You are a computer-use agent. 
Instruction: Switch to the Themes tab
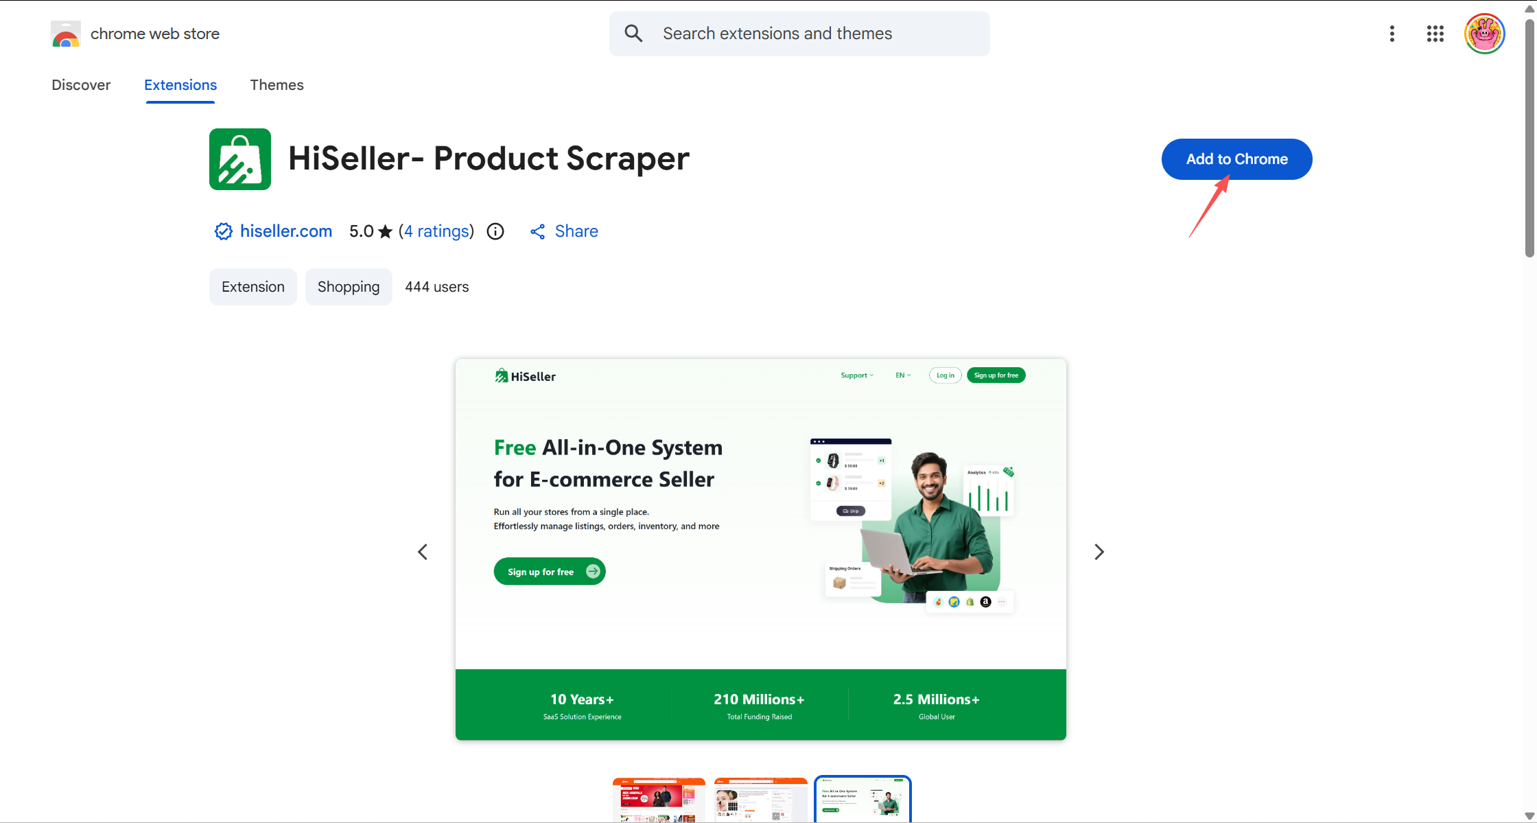coord(277,85)
